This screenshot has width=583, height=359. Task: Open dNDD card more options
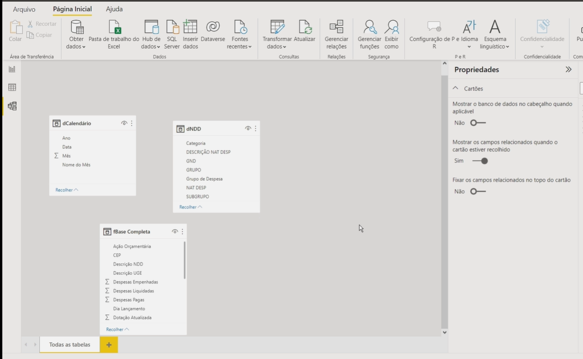(x=256, y=128)
